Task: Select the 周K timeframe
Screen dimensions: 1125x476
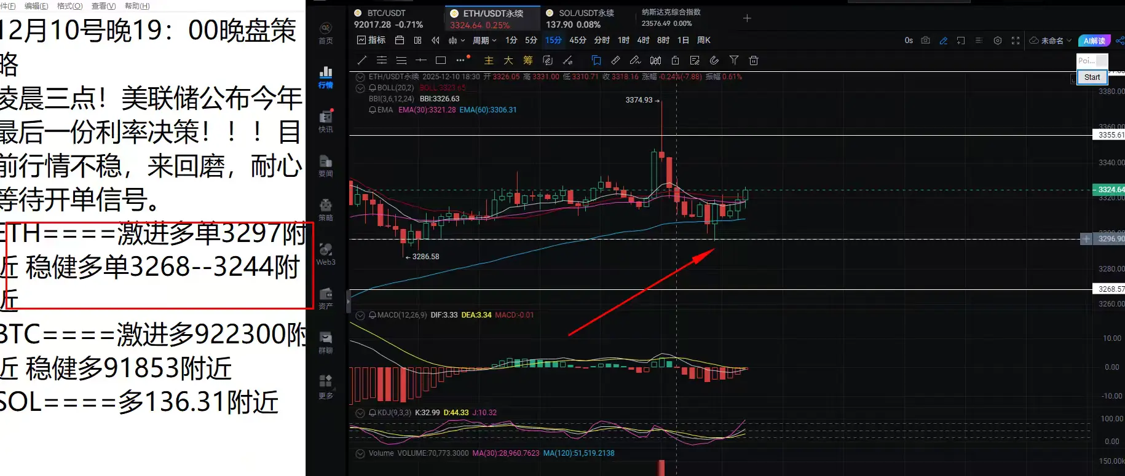Action: tap(704, 41)
